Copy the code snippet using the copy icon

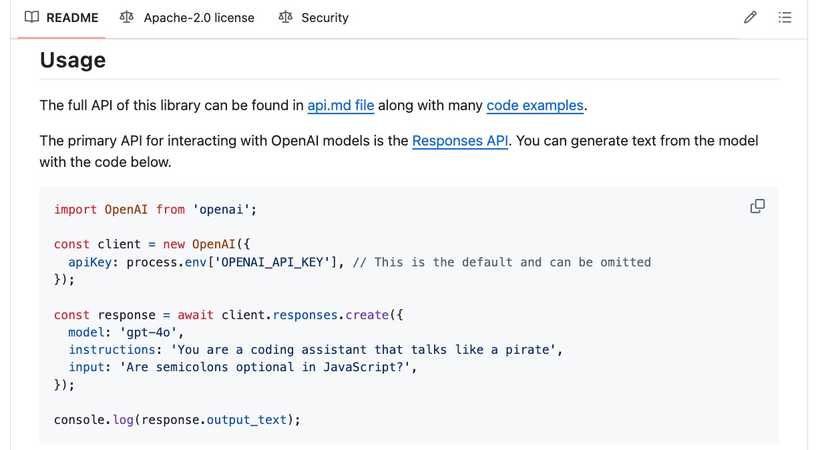pos(757,206)
